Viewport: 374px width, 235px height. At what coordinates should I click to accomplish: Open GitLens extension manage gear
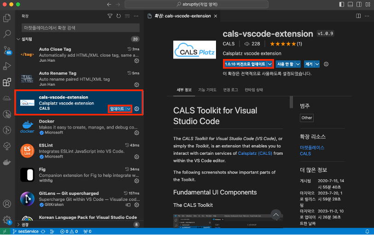[x=137, y=205]
